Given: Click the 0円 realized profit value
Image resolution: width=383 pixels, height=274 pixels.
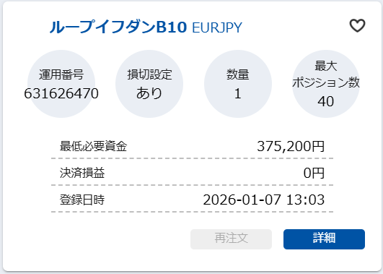Looking at the screenshot, I should tap(314, 173).
